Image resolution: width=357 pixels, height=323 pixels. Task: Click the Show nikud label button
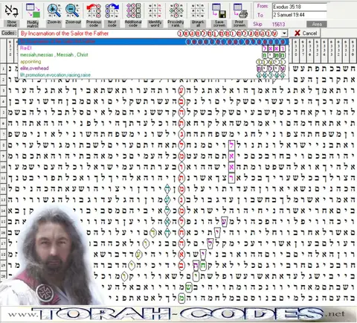coord(12,24)
